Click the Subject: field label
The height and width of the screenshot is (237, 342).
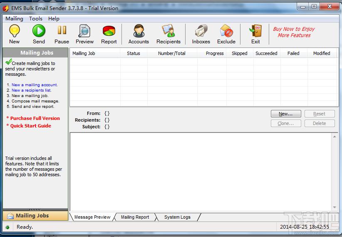click(91, 127)
